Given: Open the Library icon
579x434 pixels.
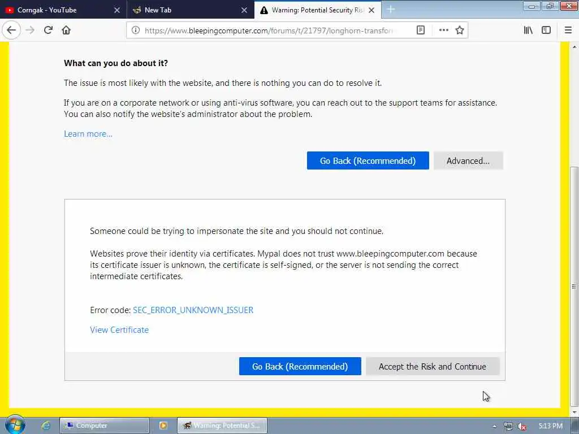Looking at the screenshot, I should (x=528, y=31).
